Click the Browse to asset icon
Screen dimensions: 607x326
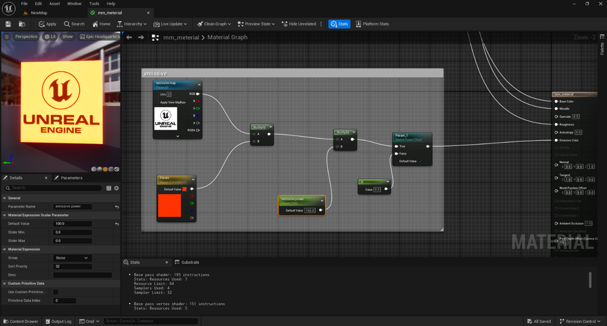coord(22,24)
